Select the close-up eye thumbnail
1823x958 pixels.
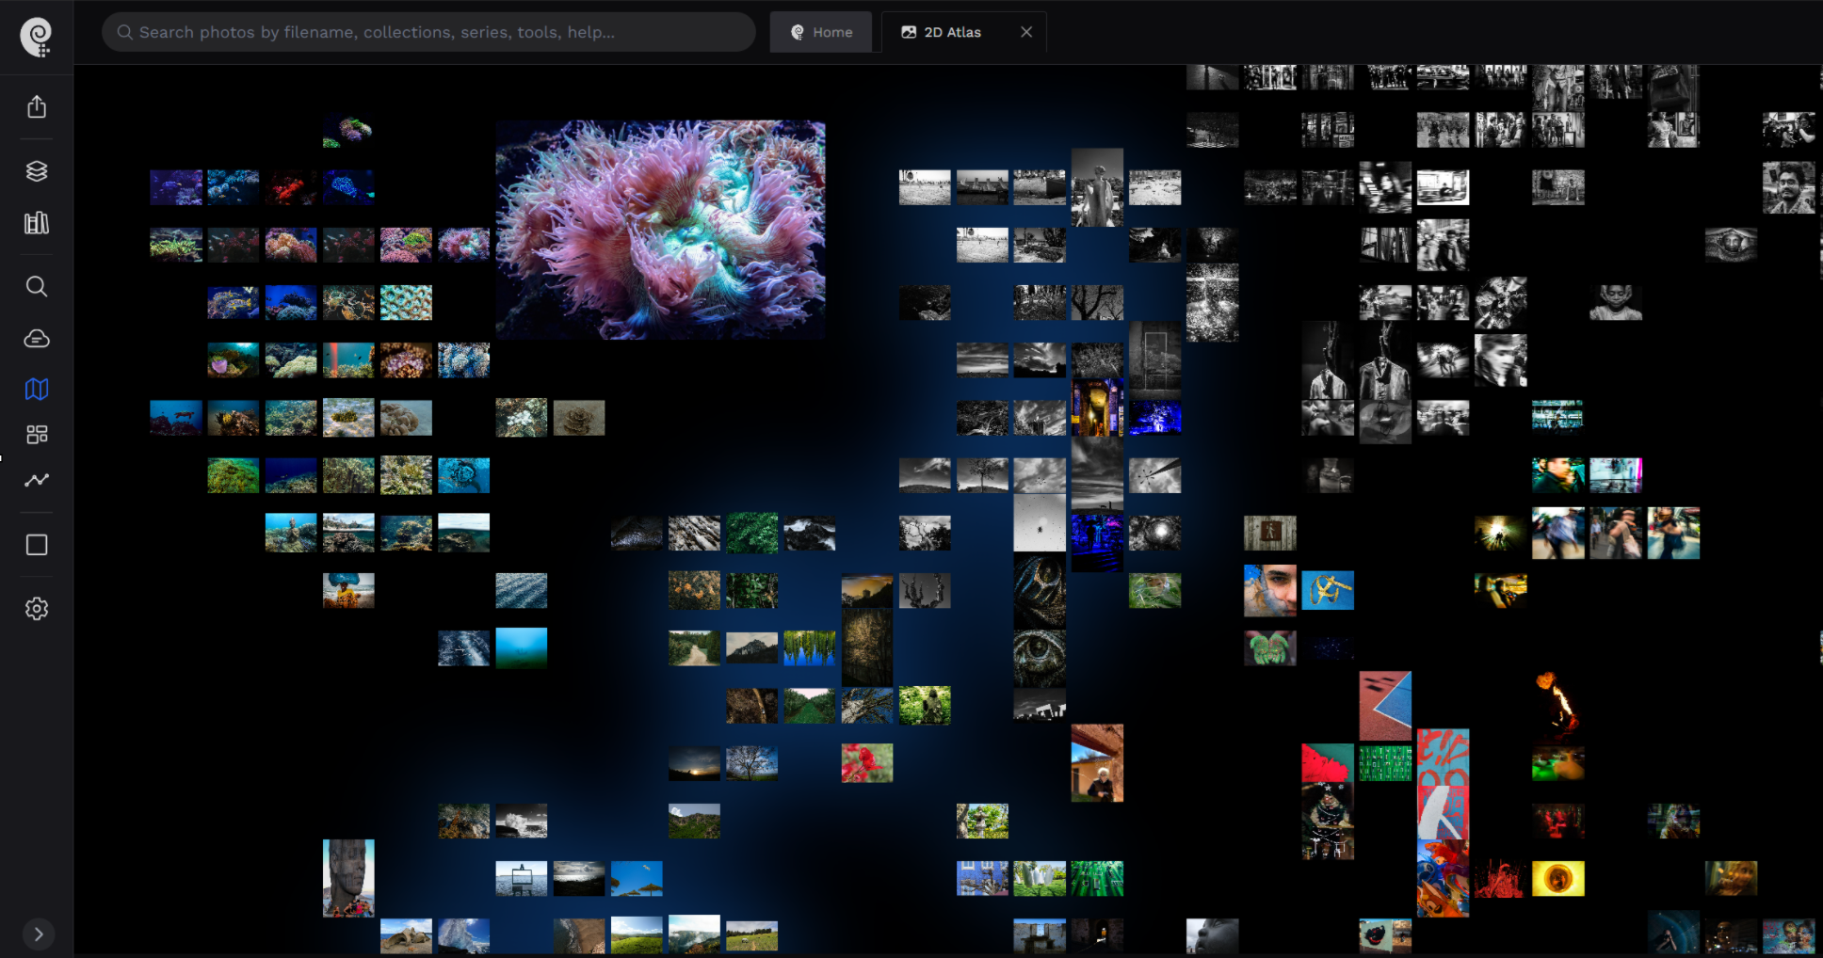pos(1040,658)
